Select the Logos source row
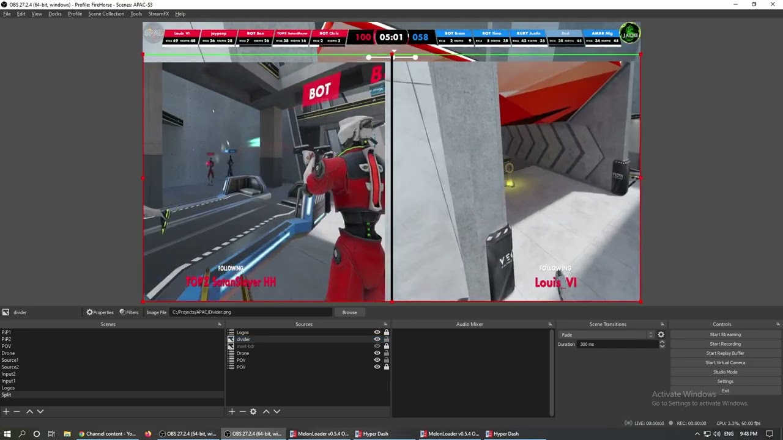Image resolution: width=783 pixels, height=440 pixels. pyautogui.click(x=308, y=332)
